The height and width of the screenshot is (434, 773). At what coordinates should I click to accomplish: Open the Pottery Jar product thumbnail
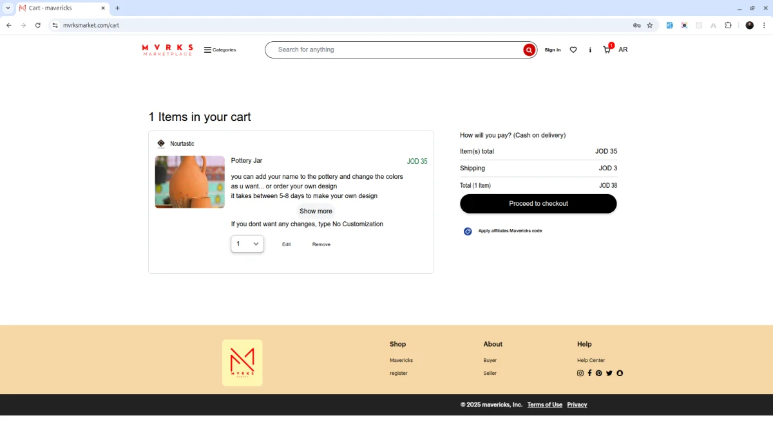190,182
